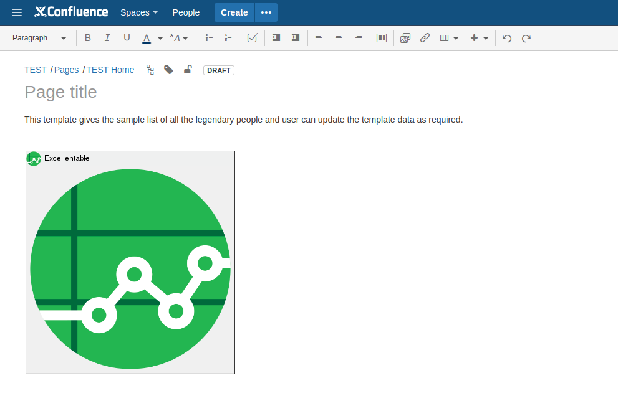Click the insert link icon

point(425,38)
